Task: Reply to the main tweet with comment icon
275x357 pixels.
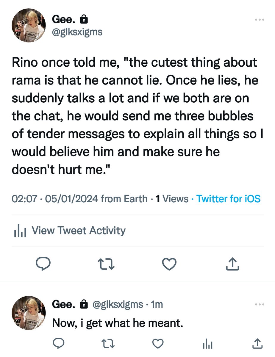Action: [43, 263]
